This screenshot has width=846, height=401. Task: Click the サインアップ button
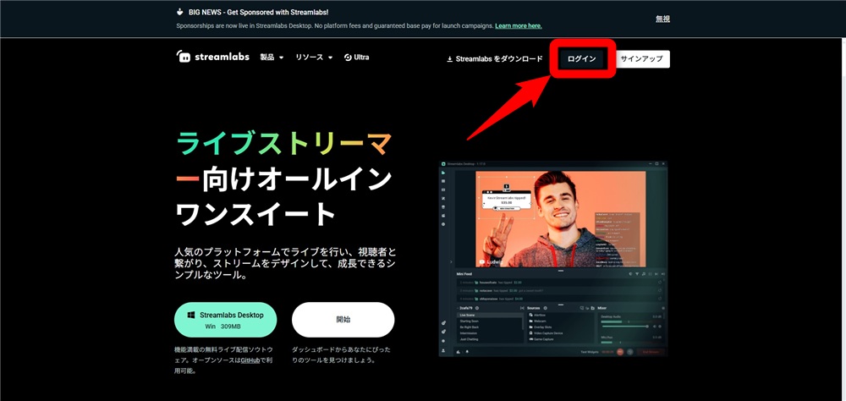point(641,59)
